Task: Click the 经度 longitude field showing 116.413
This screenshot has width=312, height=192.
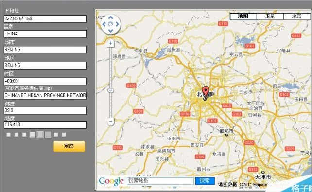Action: (x=45, y=125)
